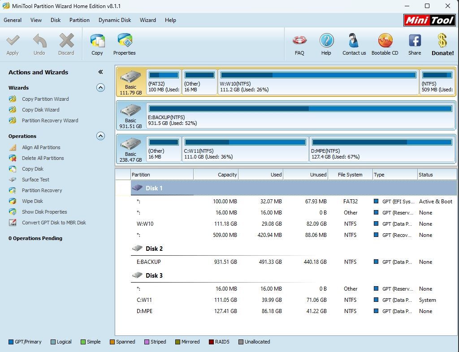The width and height of the screenshot is (459, 352).
Task: Sort by Partition column header
Action: (162, 175)
